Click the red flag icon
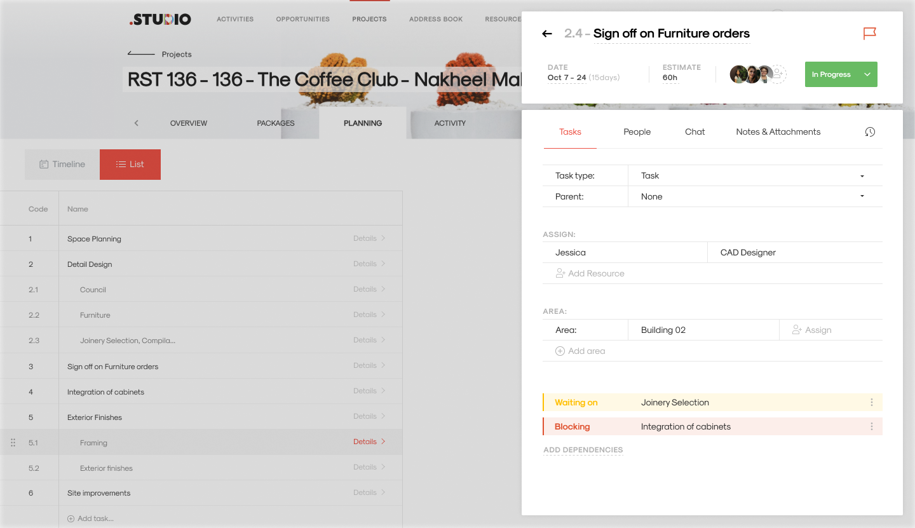The image size is (915, 528). [869, 34]
